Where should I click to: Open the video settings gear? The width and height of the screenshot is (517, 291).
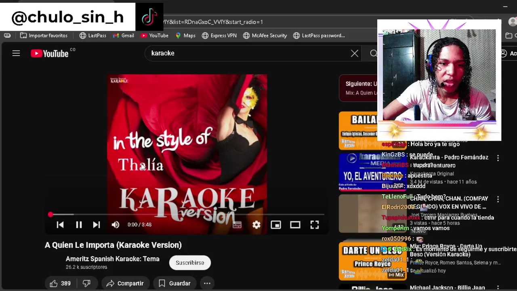click(x=256, y=225)
